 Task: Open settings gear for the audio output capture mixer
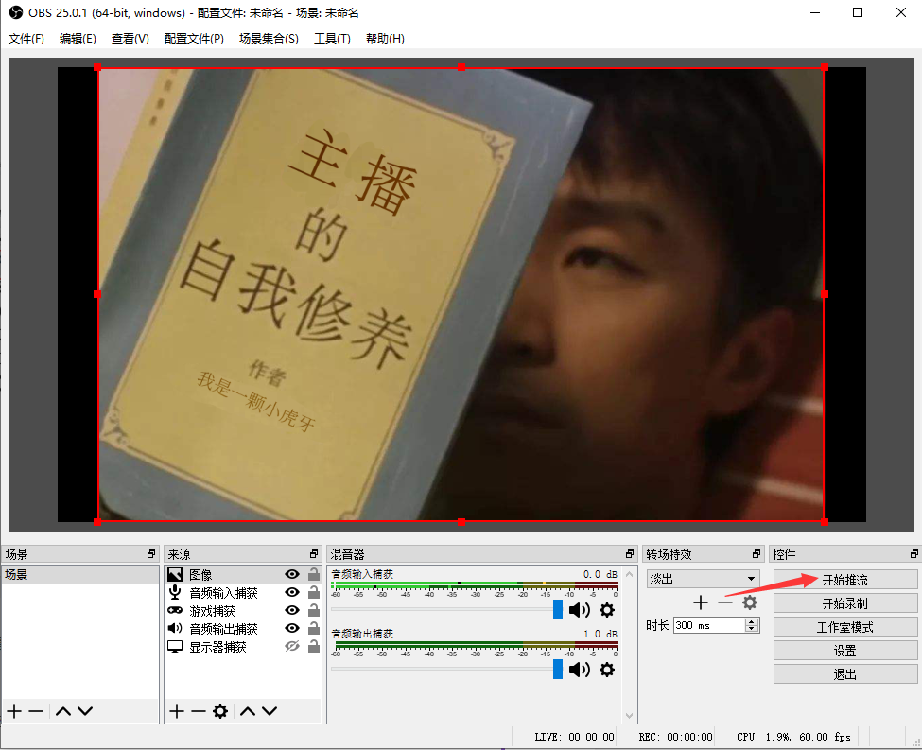tap(607, 670)
